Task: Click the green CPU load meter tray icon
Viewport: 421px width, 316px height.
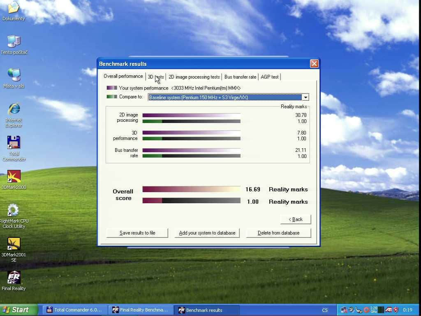Action: click(x=381, y=310)
